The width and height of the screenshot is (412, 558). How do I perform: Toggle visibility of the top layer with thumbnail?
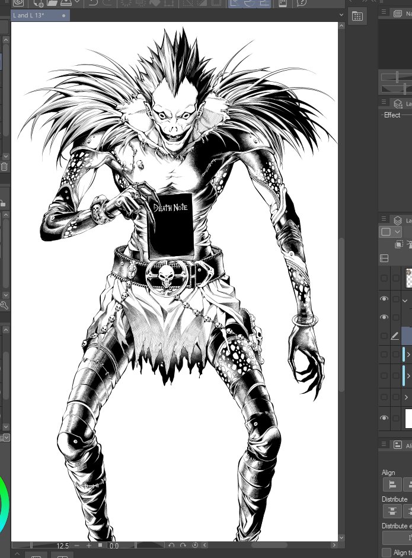point(384,278)
